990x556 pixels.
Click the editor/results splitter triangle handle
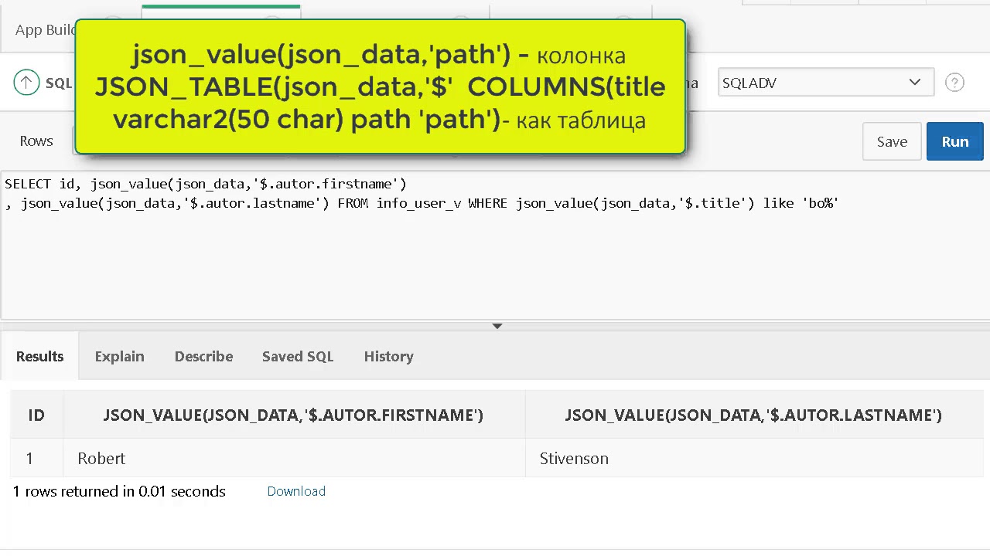[x=497, y=326]
